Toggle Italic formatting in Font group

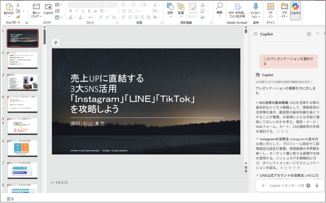77,11
